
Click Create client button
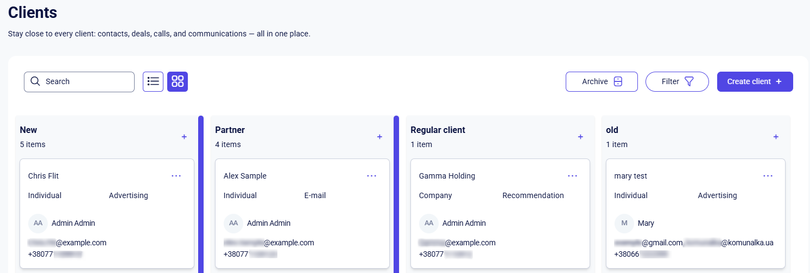tap(755, 81)
